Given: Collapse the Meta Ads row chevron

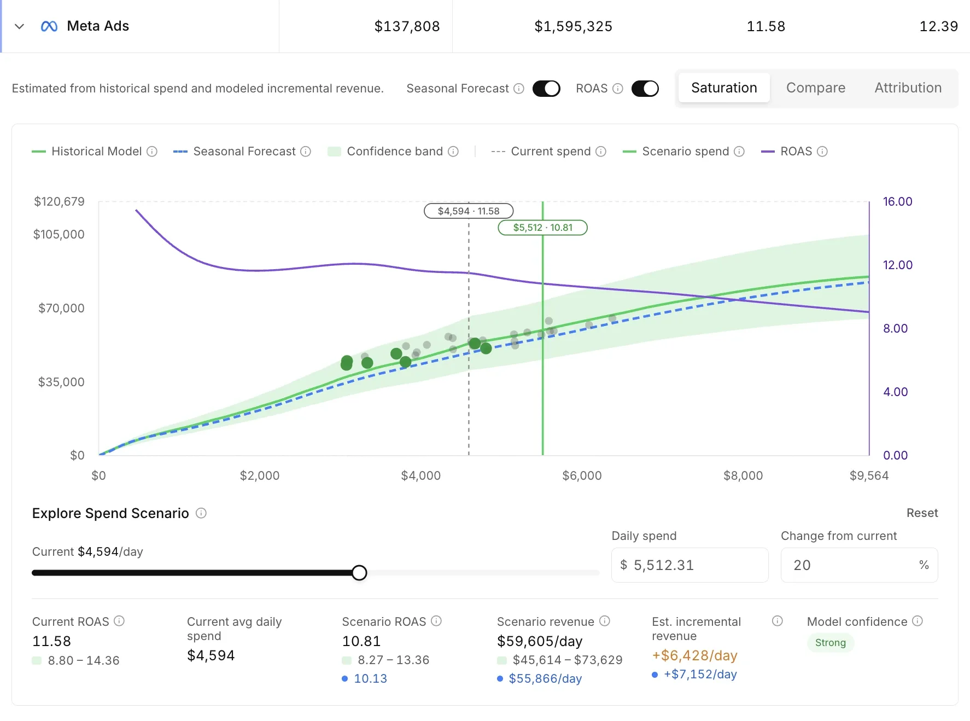Looking at the screenshot, I should point(19,26).
